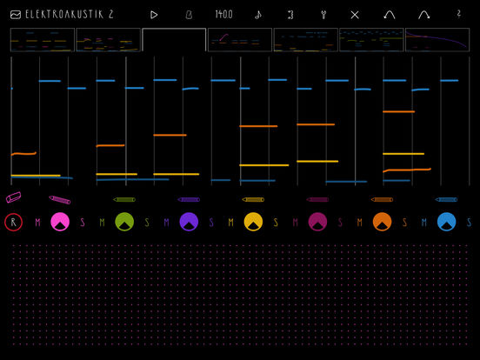The height and width of the screenshot is (360, 480).
Task: Select the sixth pattern thumbnail
Action: (x=371, y=40)
